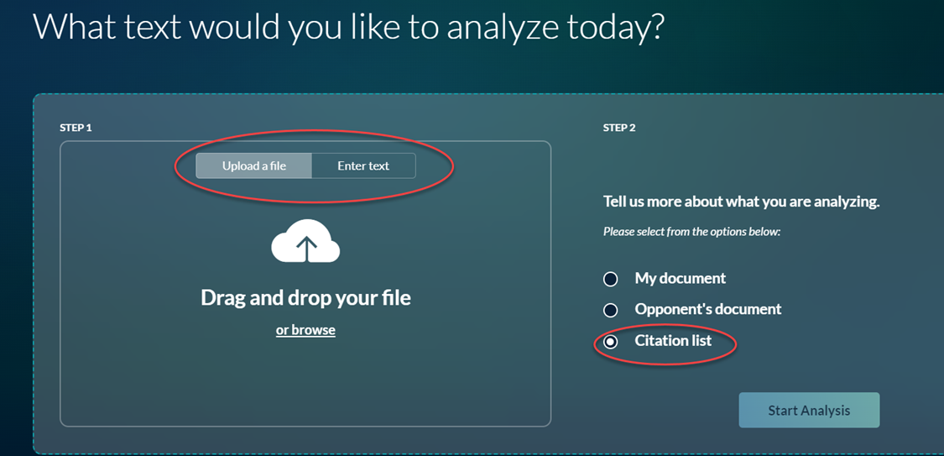
Task: Switch to the Enter text tab
Action: point(363,165)
